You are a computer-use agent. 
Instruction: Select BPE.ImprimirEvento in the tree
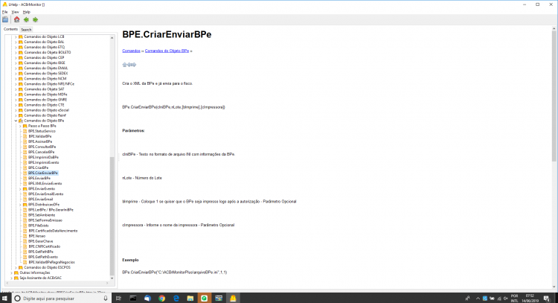point(43,162)
